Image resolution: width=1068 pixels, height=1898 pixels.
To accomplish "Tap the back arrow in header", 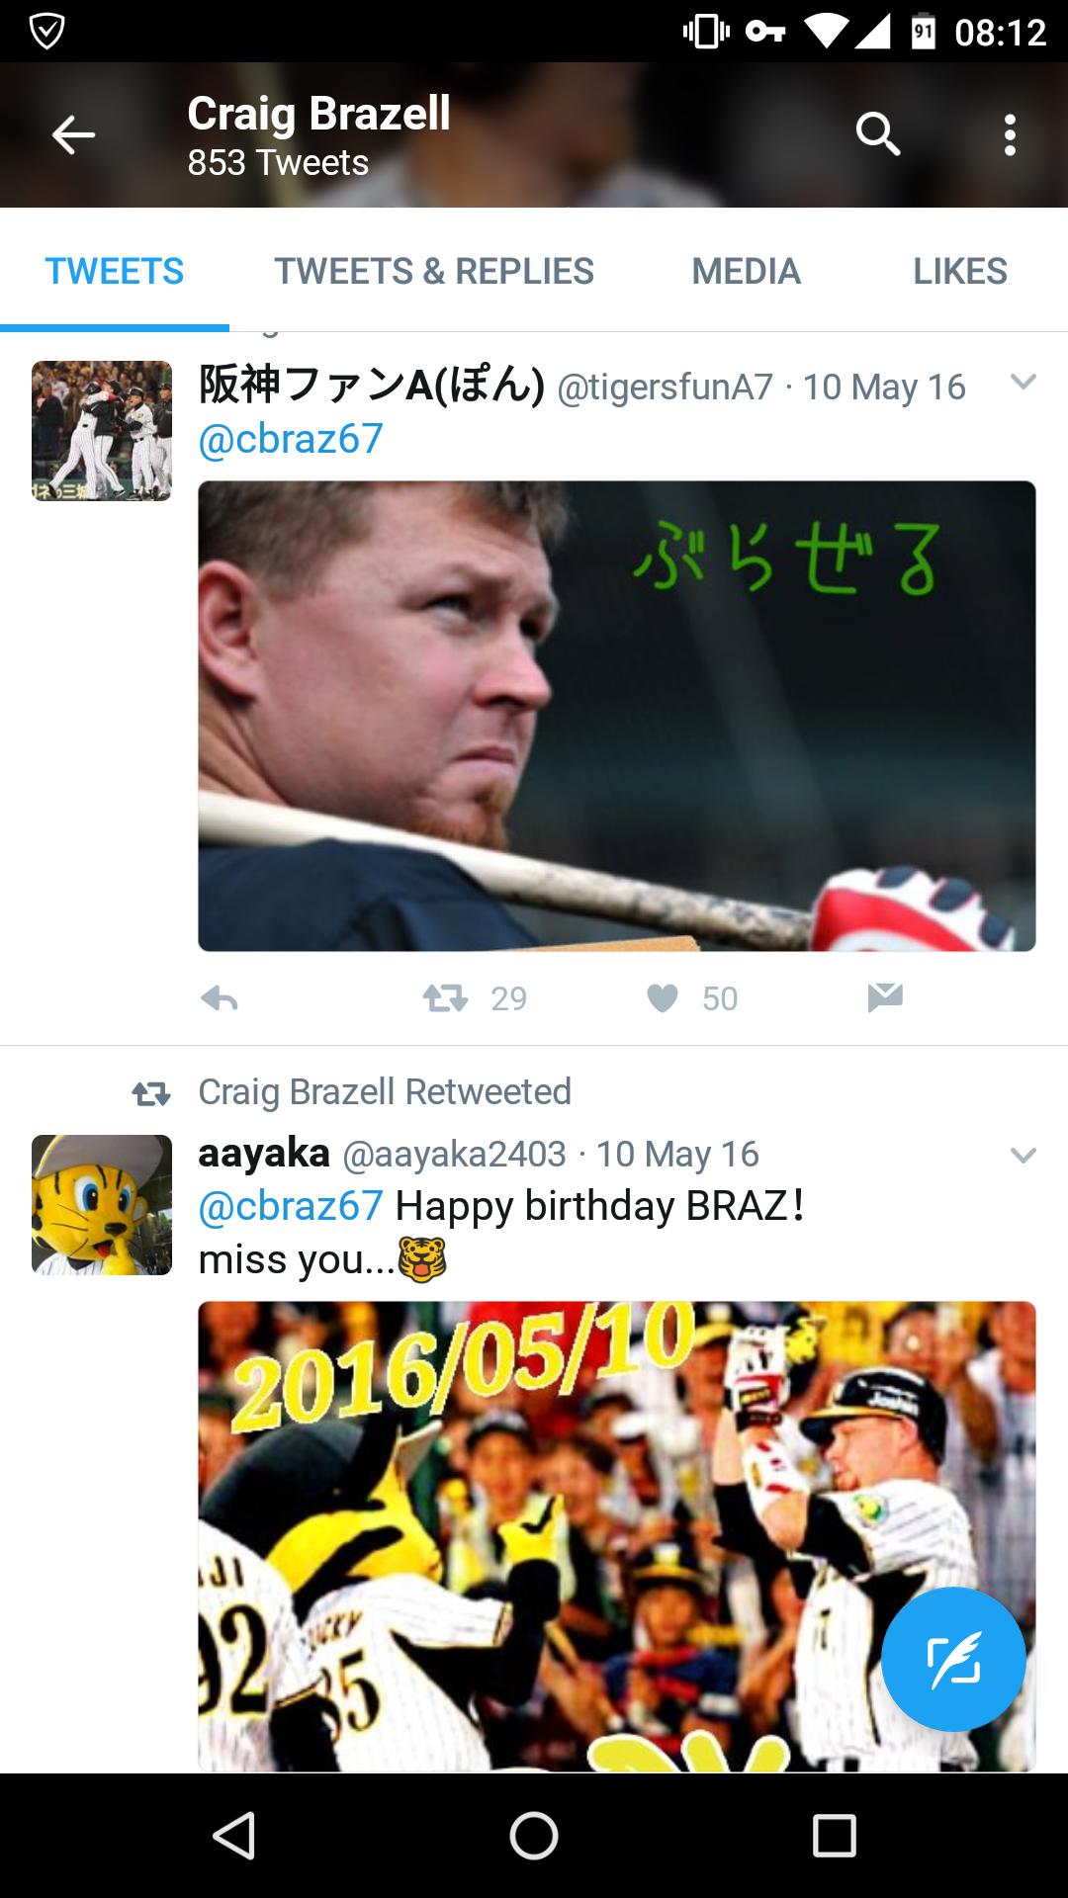I will click(x=74, y=134).
